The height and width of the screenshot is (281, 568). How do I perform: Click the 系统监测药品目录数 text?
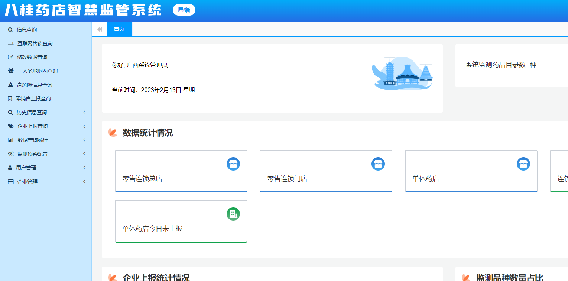click(x=496, y=65)
